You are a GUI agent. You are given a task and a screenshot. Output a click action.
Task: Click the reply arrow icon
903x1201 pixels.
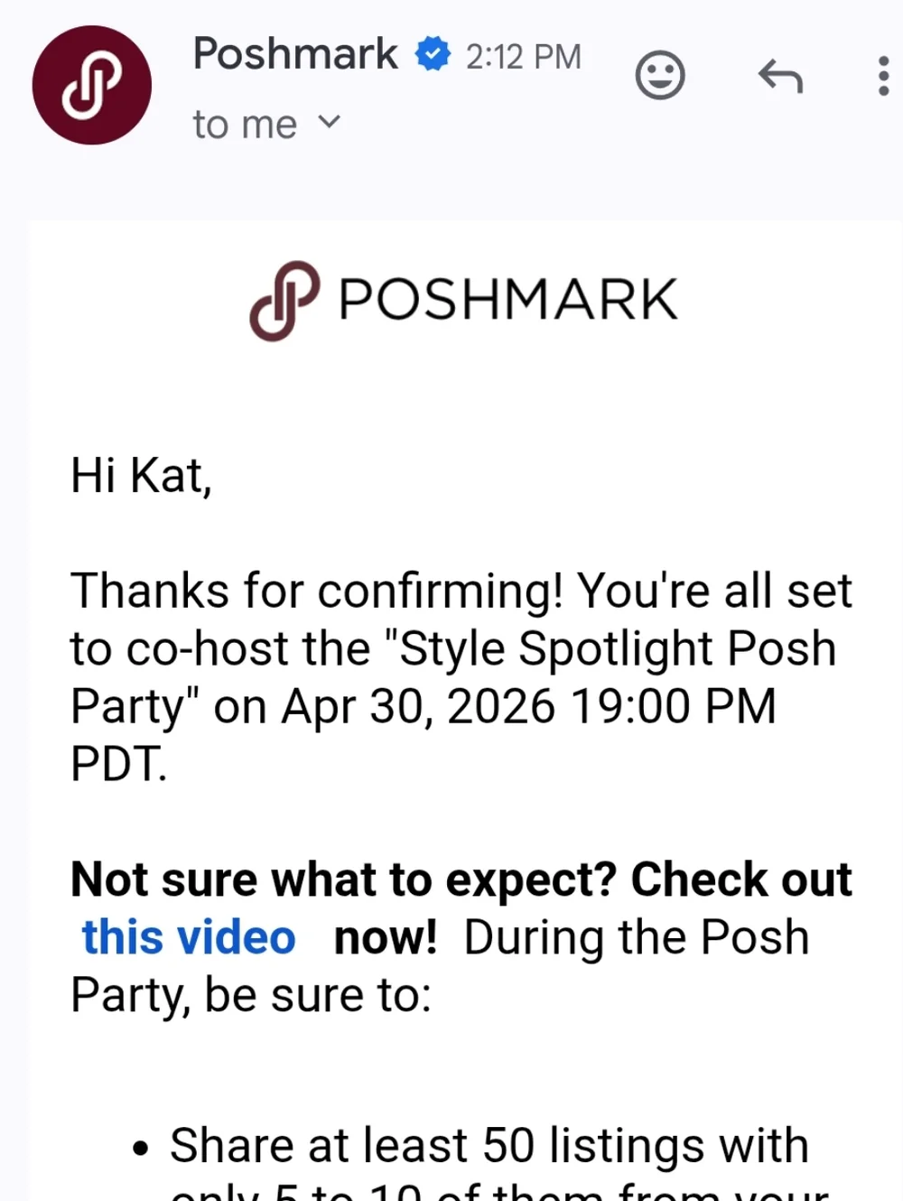(x=780, y=77)
